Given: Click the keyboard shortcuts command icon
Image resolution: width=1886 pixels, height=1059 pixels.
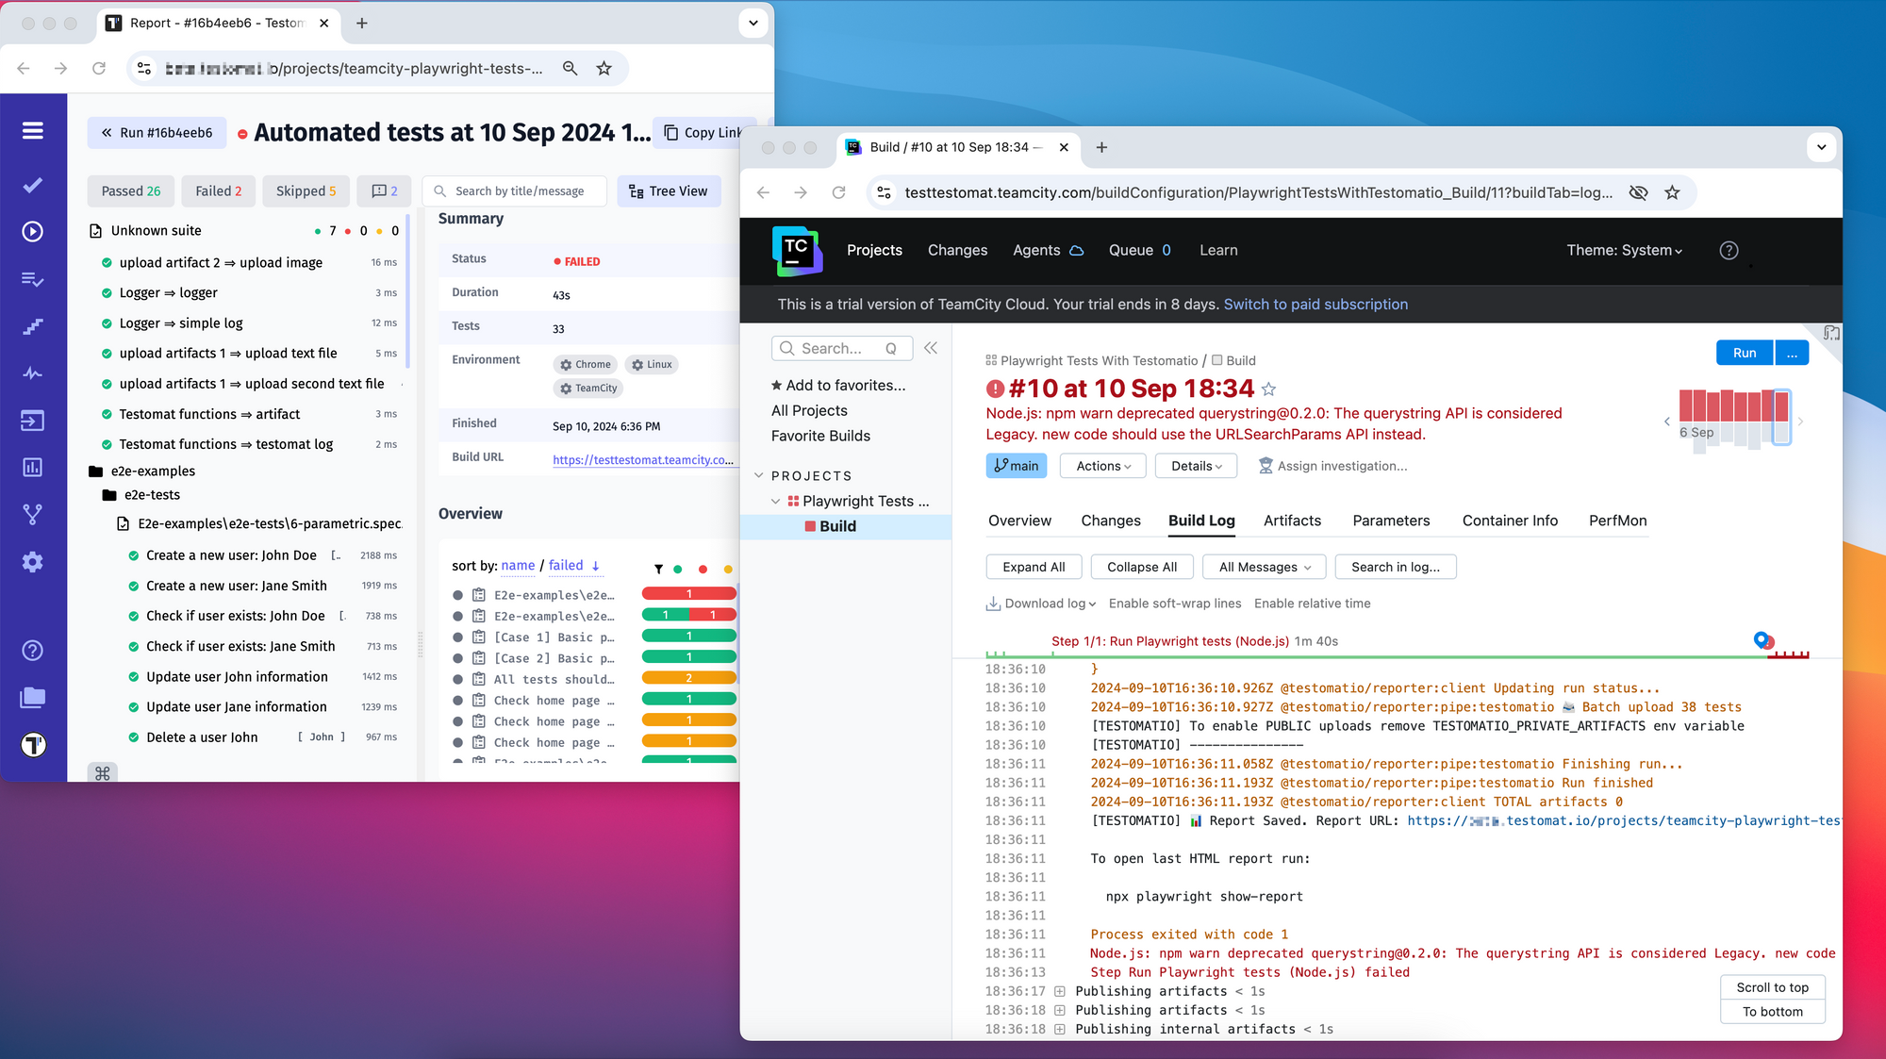Looking at the screenshot, I should pos(103,773).
